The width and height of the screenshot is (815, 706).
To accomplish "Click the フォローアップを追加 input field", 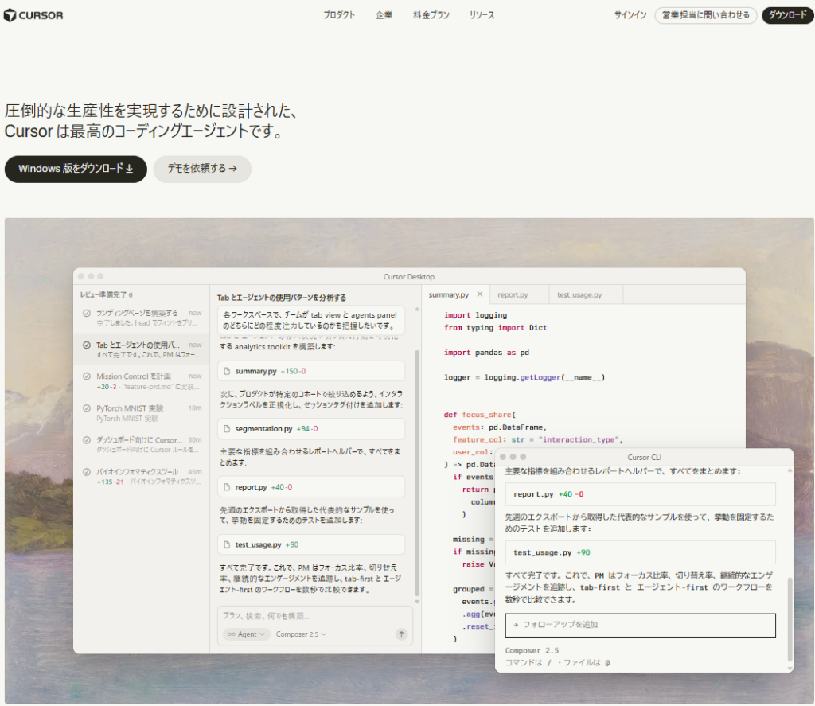I will coord(641,625).
